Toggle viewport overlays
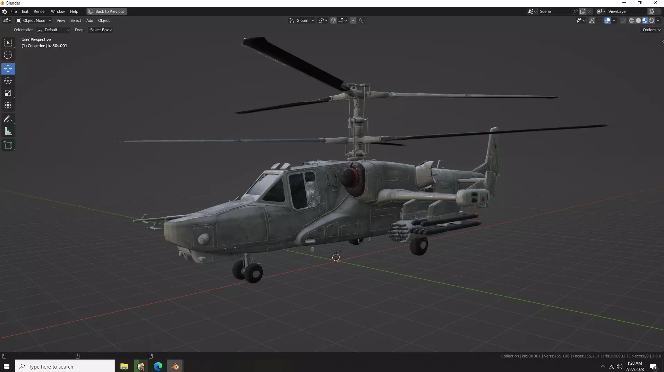This screenshot has width=664, height=372. (x=607, y=20)
